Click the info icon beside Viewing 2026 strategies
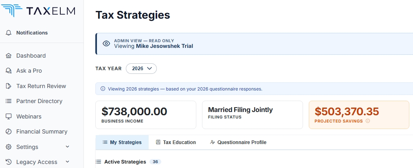 pyautogui.click(x=103, y=89)
